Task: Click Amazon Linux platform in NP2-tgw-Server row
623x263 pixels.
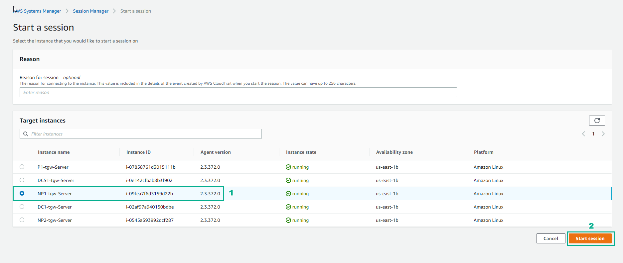Action: [x=488, y=220]
